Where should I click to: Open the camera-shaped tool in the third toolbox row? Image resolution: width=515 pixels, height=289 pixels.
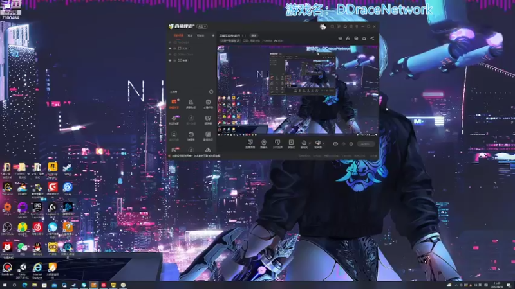[x=191, y=136]
